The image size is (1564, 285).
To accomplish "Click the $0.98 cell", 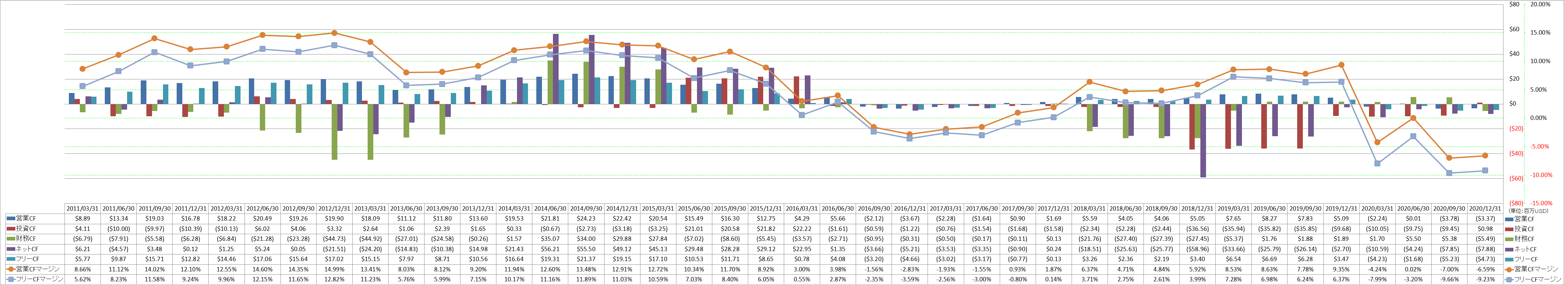I will click(1486, 229).
